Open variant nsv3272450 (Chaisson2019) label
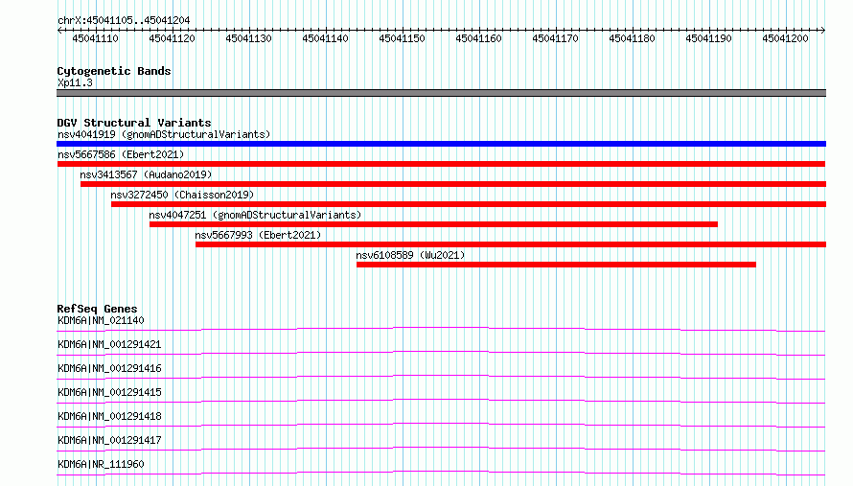 point(182,195)
